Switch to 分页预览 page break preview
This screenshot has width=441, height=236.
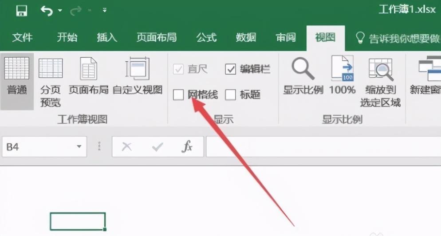pyautogui.click(x=50, y=82)
